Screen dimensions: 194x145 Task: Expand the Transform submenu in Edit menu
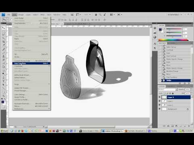(32, 66)
